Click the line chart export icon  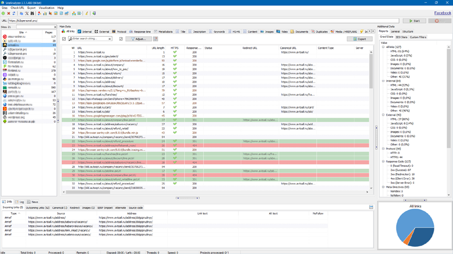(x=67, y=13)
